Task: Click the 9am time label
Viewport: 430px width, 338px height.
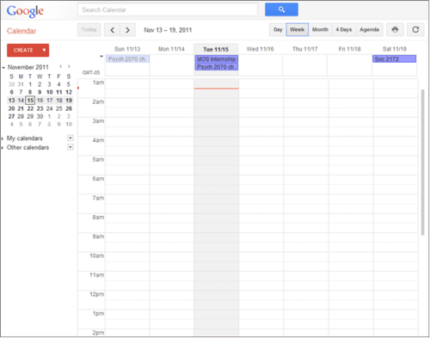Action: [98, 237]
